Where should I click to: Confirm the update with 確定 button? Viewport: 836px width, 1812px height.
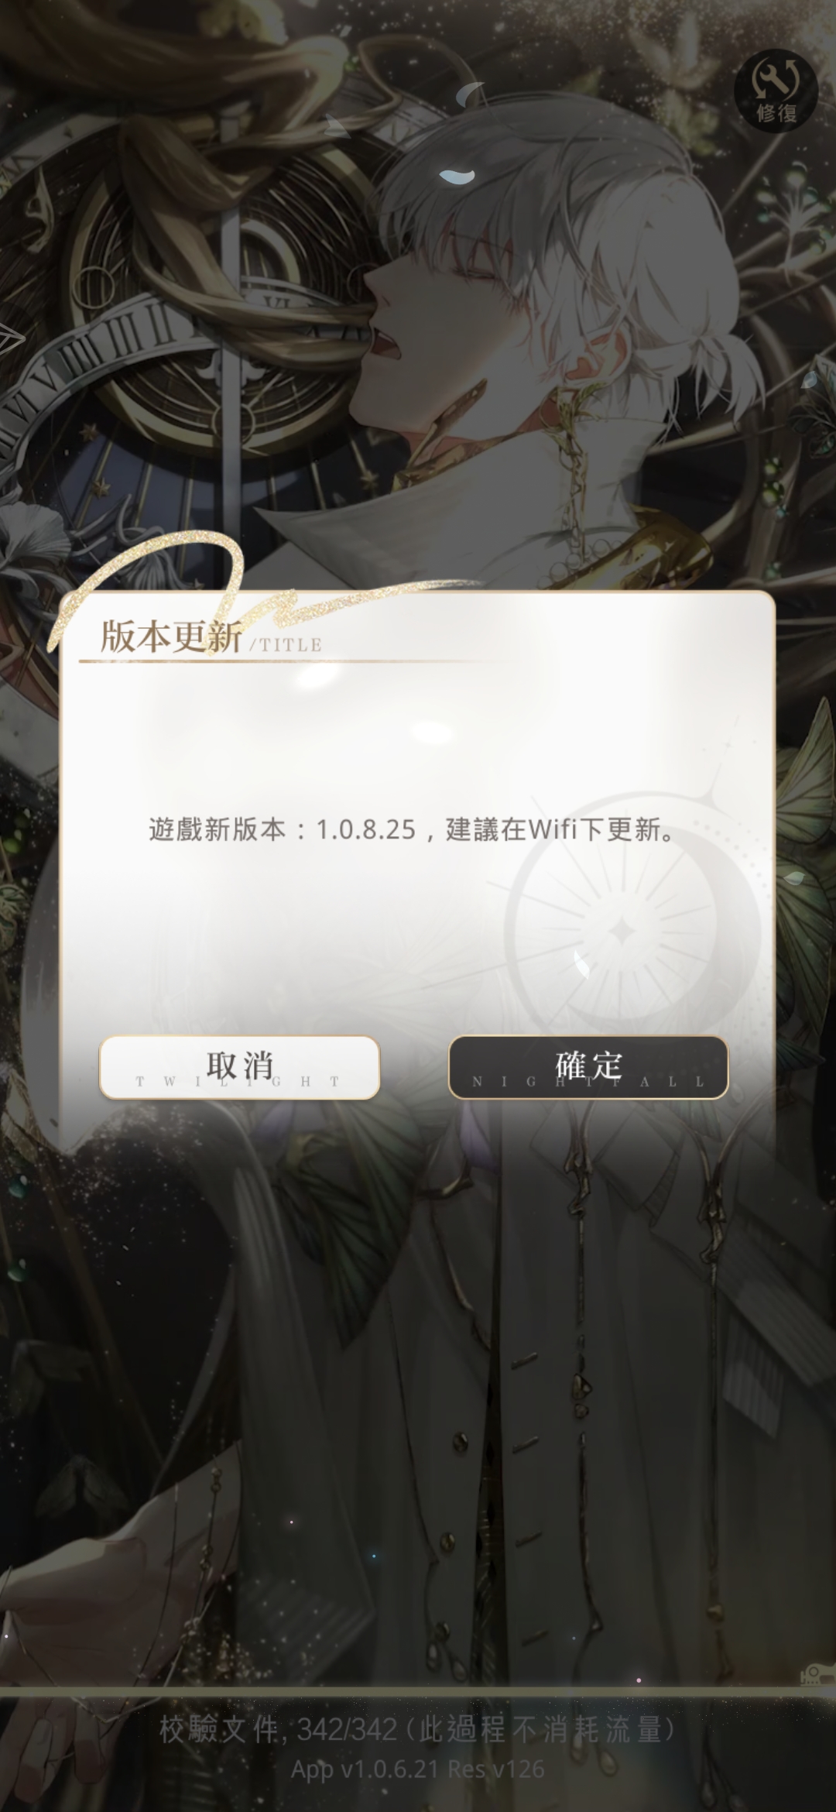(588, 1066)
